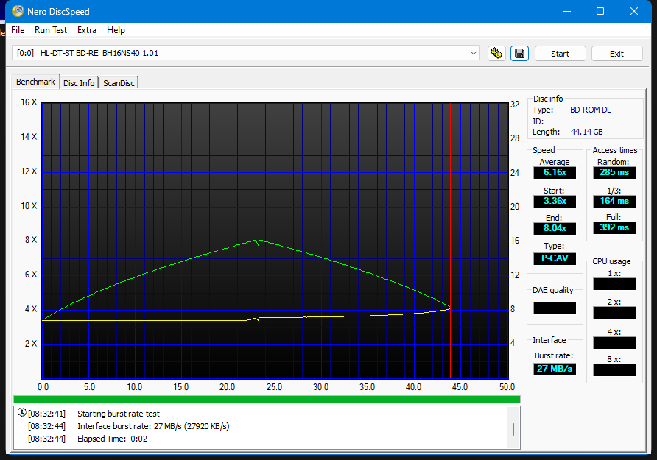This screenshot has height=460, width=657.
Task: Click the 25.0 GB position axis label
Action: 274,386
